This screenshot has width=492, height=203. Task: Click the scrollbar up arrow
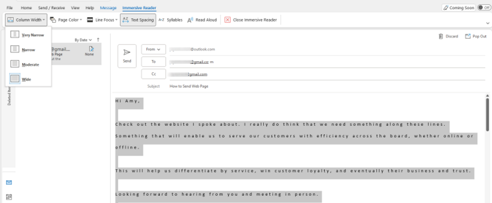pos(488,96)
